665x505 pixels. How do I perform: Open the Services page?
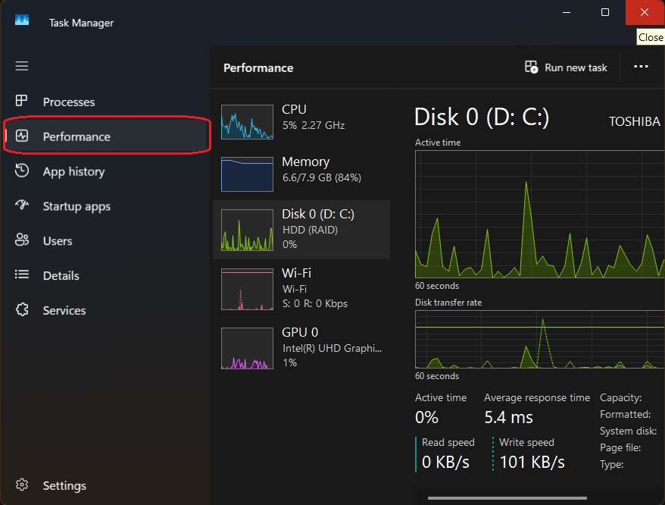[64, 310]
